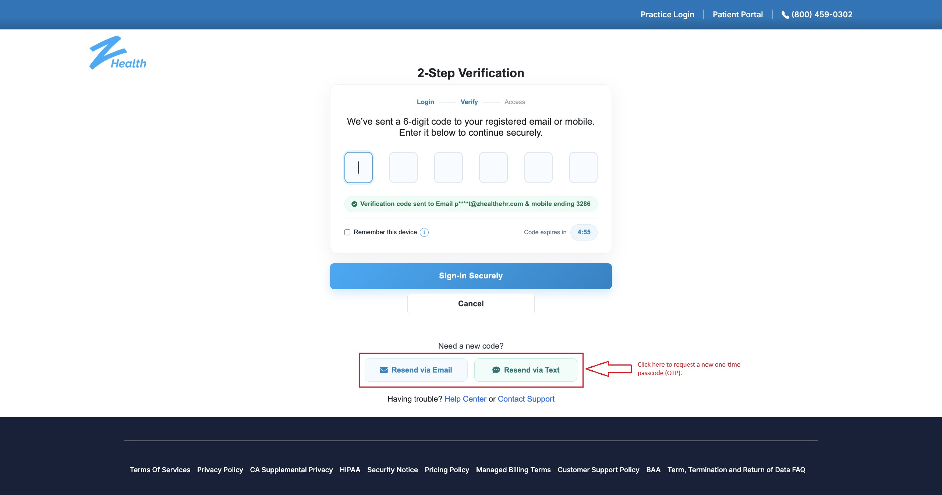Click the sixth code digit box
Screen dimensions: 942x495
click(x=583, y=168)
